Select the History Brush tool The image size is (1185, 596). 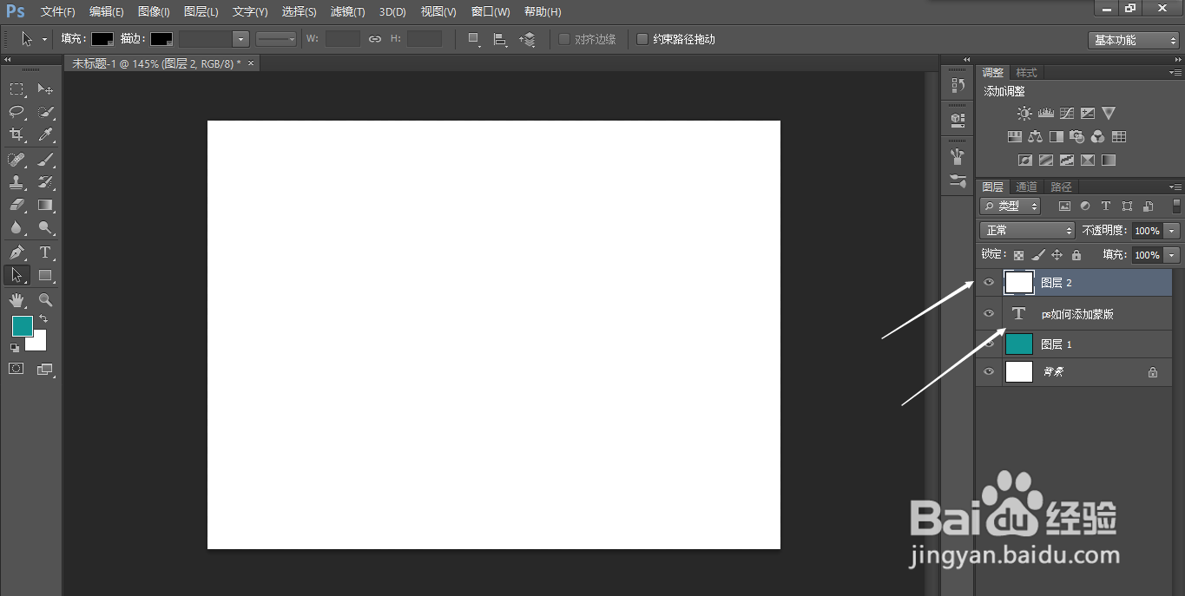coord(45,182)
